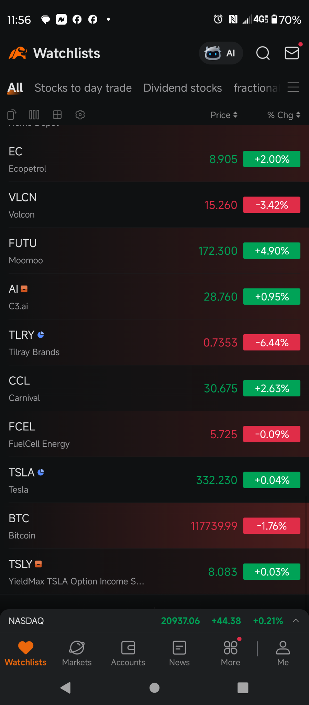Tap the search magnifier icon
Image resolution: width=309 pixels, height=705 pixels.
pos(263,53)
